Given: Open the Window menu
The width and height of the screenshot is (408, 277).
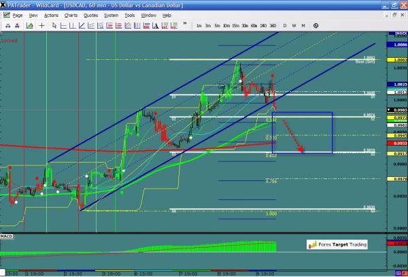Looking at the screenshot, I should (149, 14).
